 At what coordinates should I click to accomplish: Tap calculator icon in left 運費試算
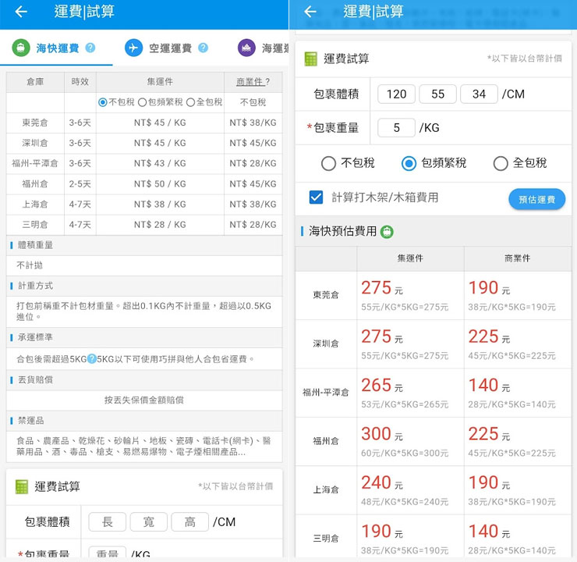point(22,486)
